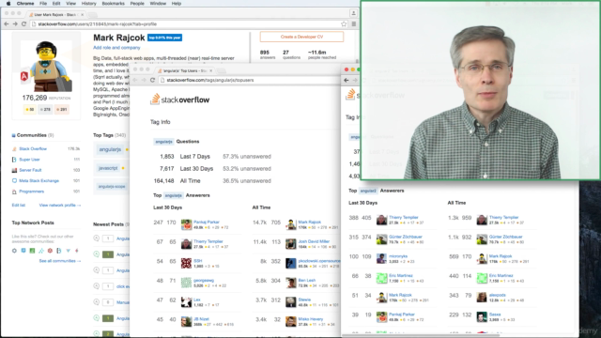This screenshot has height=338, width=601.
Task: Click the Edit list link
Action: point(19,206)
